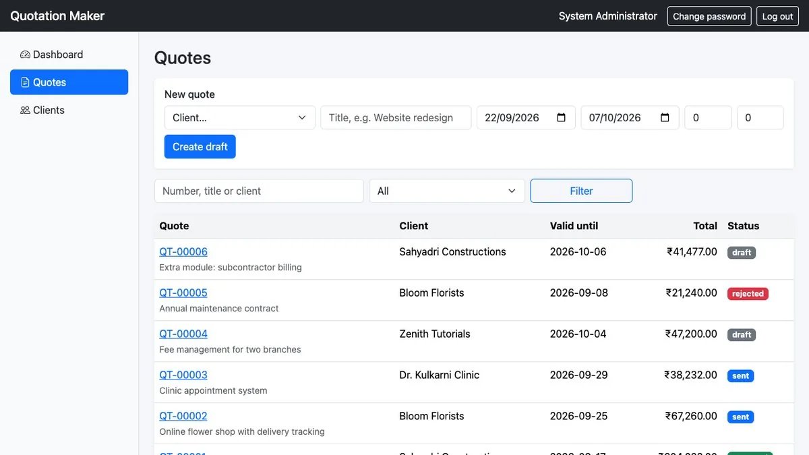Open the calendar picker for 22/09/2026 date
The width and height of the screenshot is (809, 455).
(x=562, y=117)
